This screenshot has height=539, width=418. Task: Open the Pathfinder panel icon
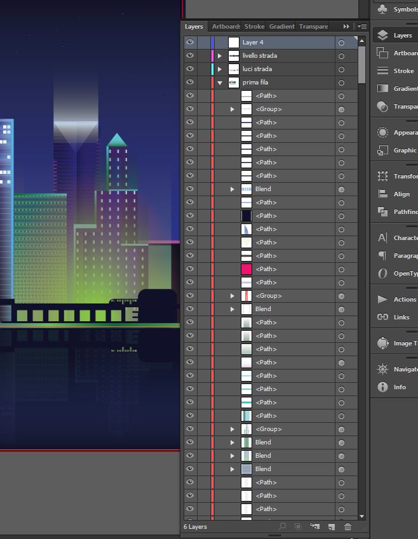pyautogui.click(x=382, y=211)
